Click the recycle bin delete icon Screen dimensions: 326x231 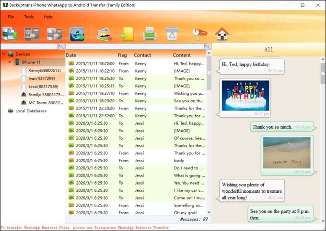[x=172, y=33]
